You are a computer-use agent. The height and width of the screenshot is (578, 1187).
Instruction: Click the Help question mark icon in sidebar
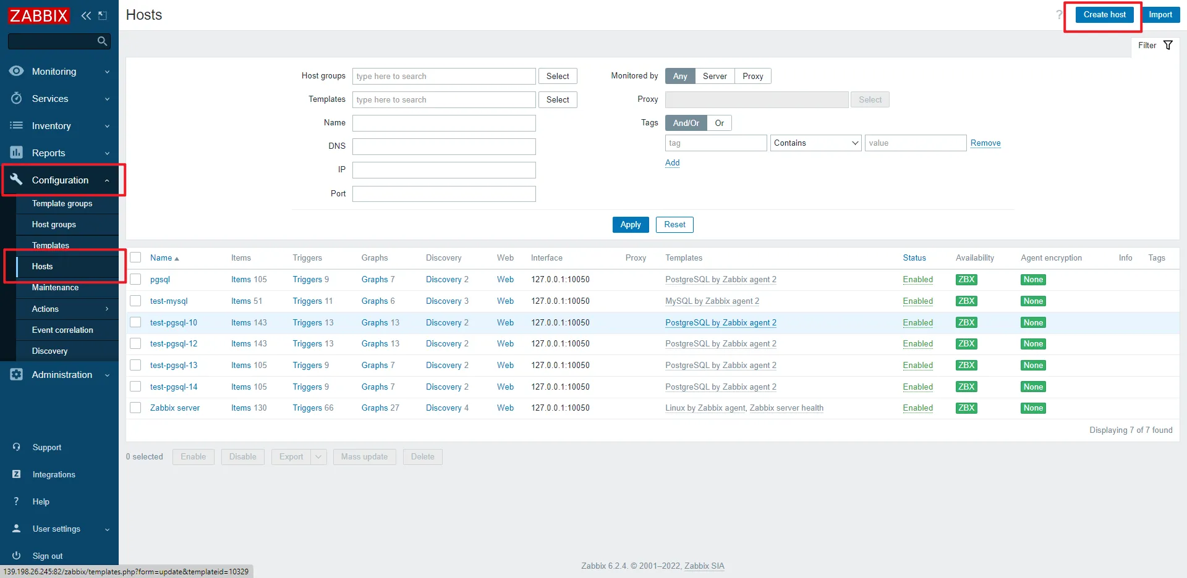pyautogui.click(x=17, y=501)
